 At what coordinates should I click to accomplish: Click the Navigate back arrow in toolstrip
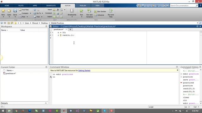tap(35, 10)
